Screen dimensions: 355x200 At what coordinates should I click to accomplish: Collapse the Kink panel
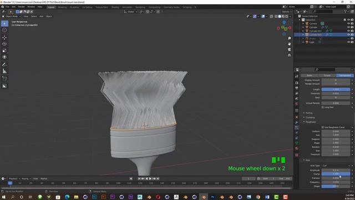(x=307, y=160)
